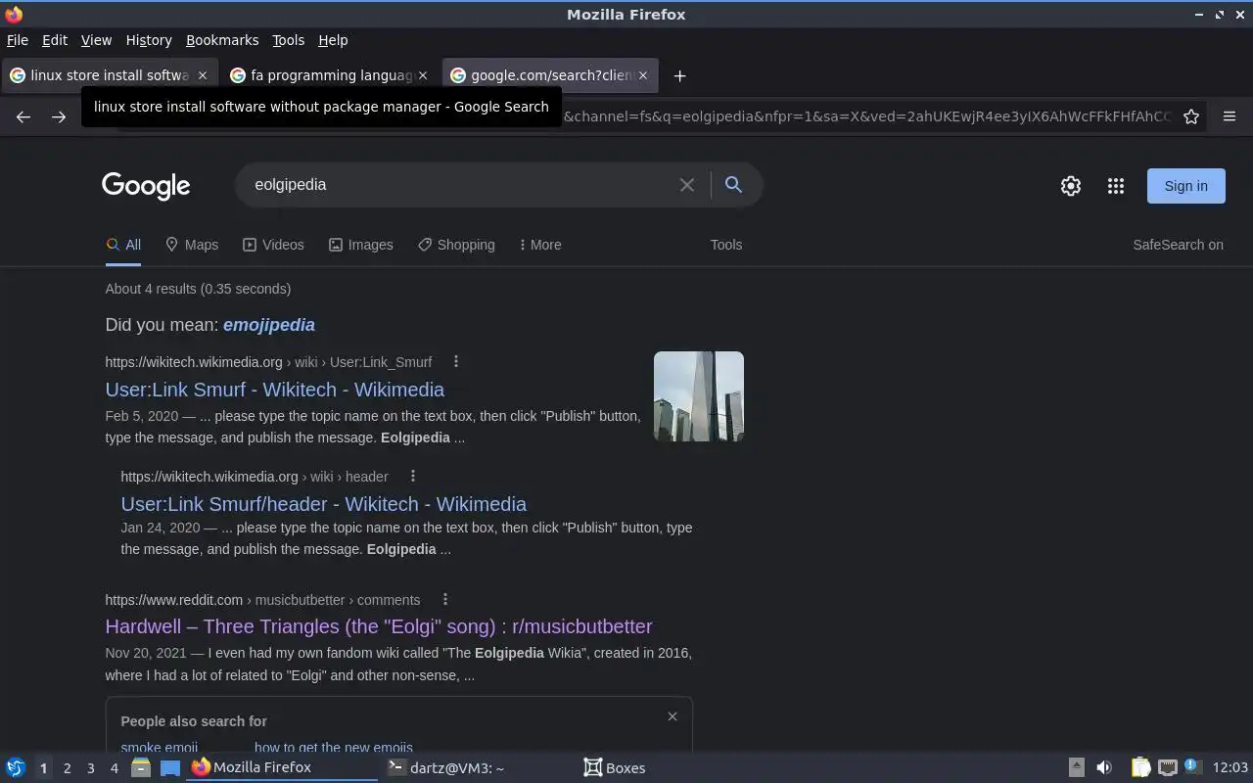
Task: Open Google quick settings gear
Action: tap(1071, 186)
